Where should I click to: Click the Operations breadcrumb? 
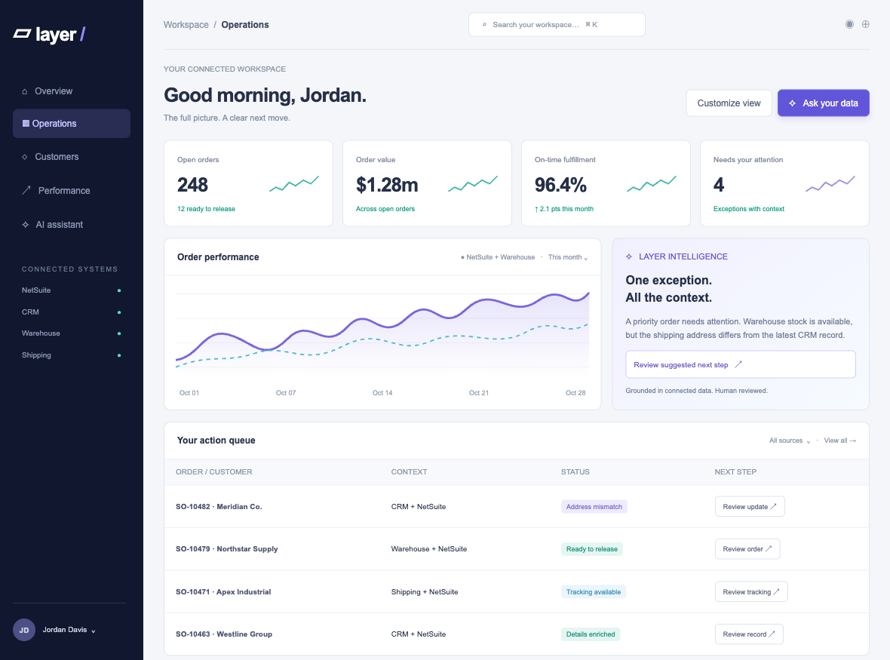[x=245, y=24]
